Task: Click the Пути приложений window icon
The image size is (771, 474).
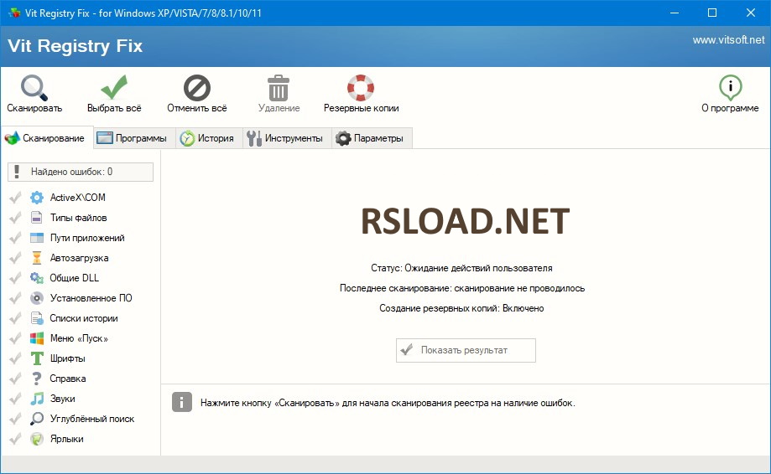Action: (x=36, y=238)
